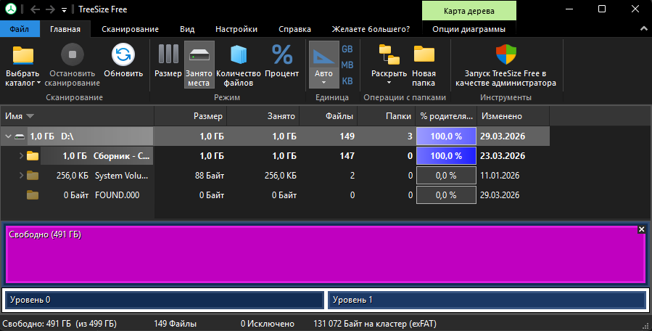The height and width of the screenshot is (331, 652).
Task: Open quick access toolbar customization arrow
Action: pos(64,9)
